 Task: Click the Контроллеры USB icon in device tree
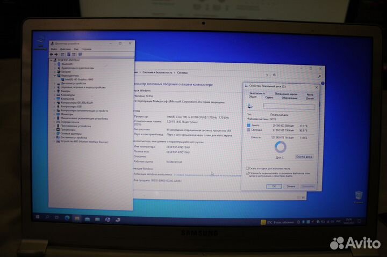pyautogui.click(x=58, y=107)
